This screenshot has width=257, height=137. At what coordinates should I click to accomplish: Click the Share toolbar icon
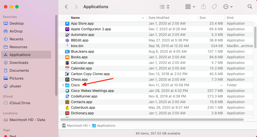pyautogui.click(x=204, y=7)
